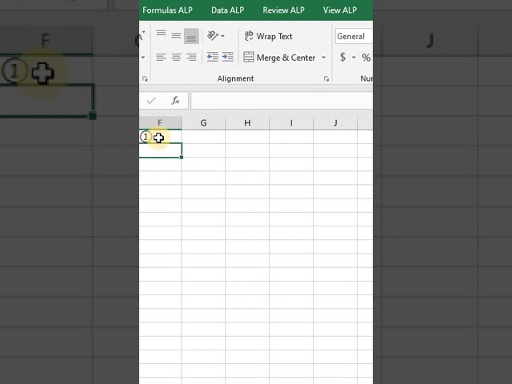Align text right

(191, 58)
